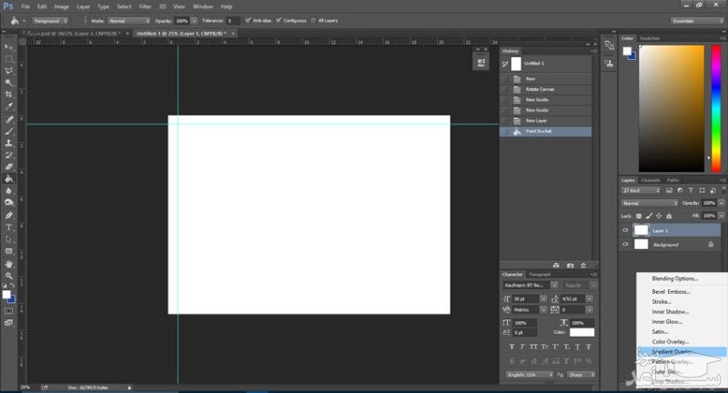Pick the Eyedropper tool

9,106
